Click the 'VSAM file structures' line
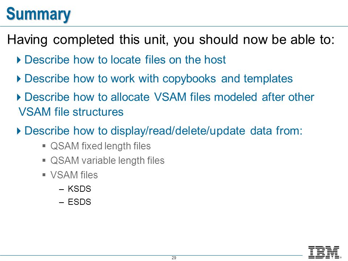Image resolution: width=348 pixels, height=261 pixels. point(71,112)
